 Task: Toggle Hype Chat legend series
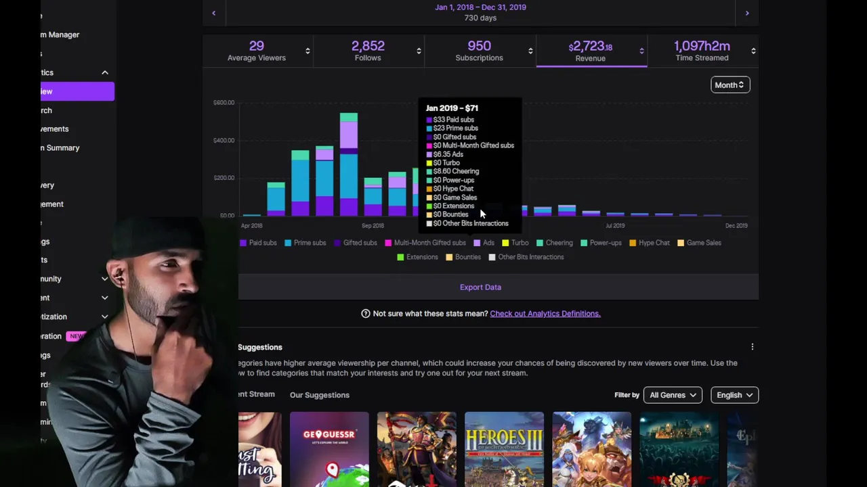tap(649, 243)
